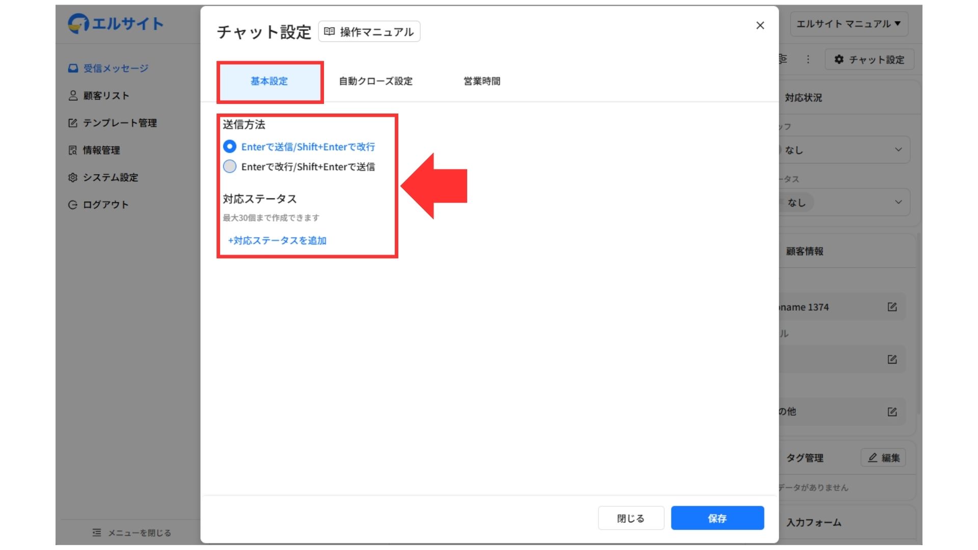The width and height of the screenshot is (978, 550).
Task: Expand the エルサイト マニュアル account dropdown
Action: (x=849, y=24)
